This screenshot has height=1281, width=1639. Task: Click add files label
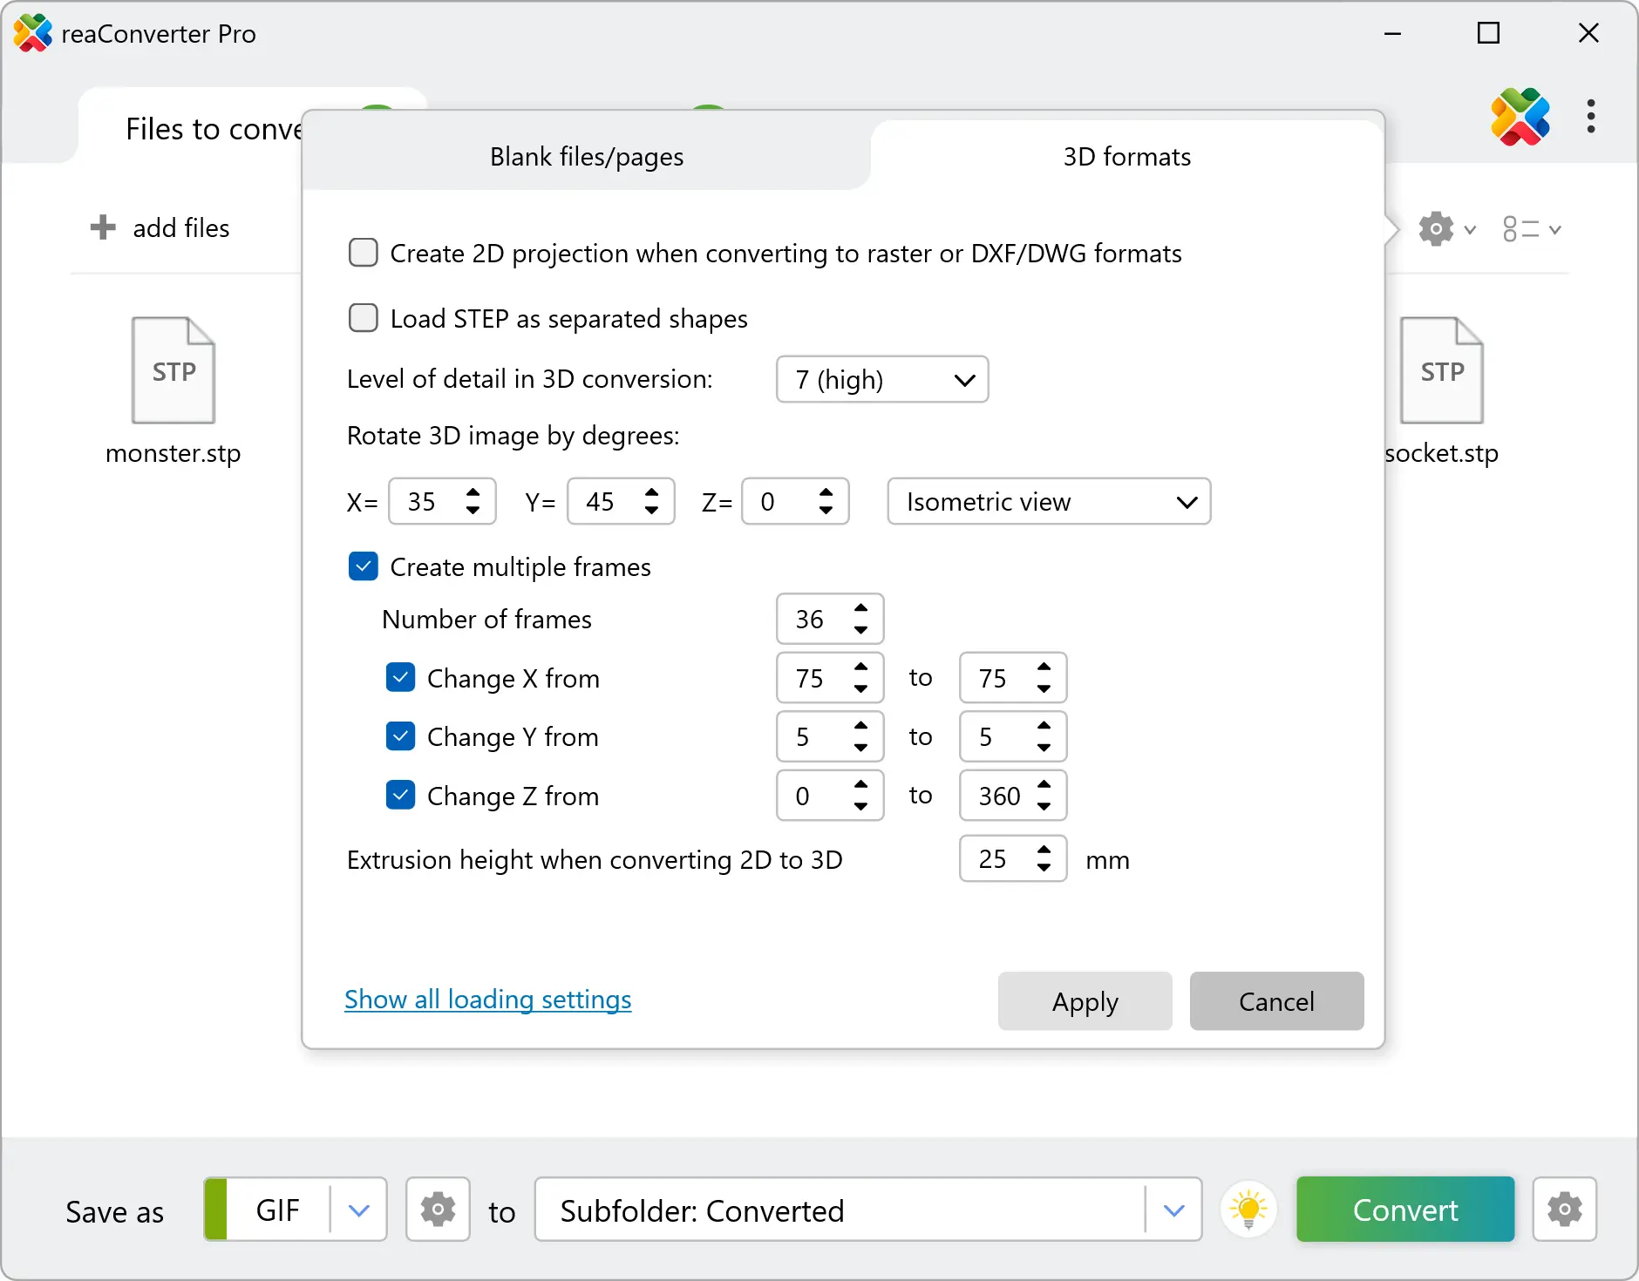(181, 227)
